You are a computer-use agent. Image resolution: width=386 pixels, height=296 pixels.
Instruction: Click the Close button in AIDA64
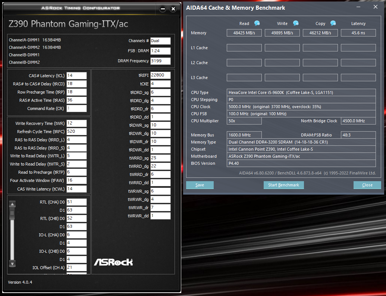coord(367,185)
